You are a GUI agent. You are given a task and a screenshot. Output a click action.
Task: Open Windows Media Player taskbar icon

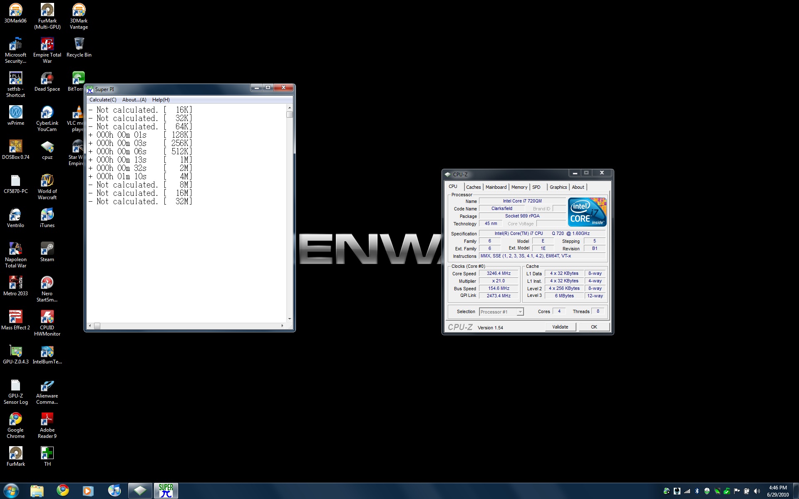pos(88,491)
